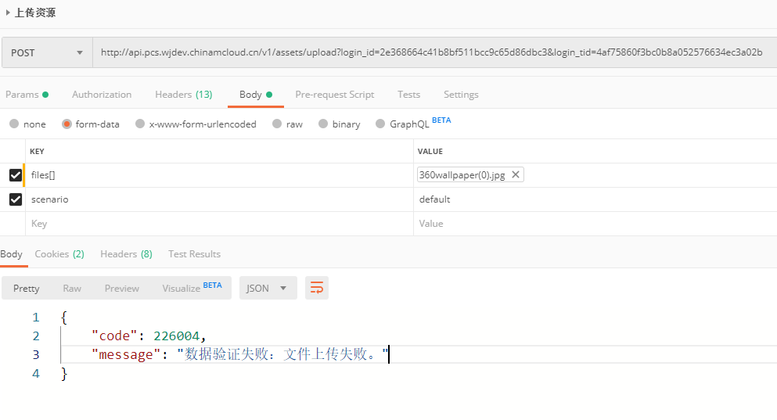
Task: Show the response Cookies (2) tab
Action: [x=59, y=253]
